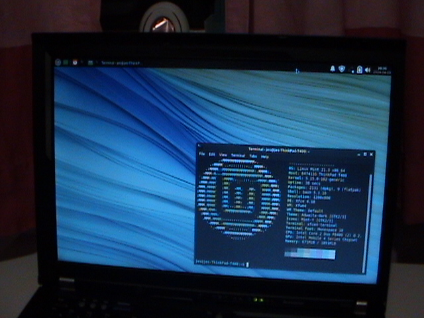This screenshot has height=318, width=424.
Task: Close the Terminal window
Action: (371, 154)
